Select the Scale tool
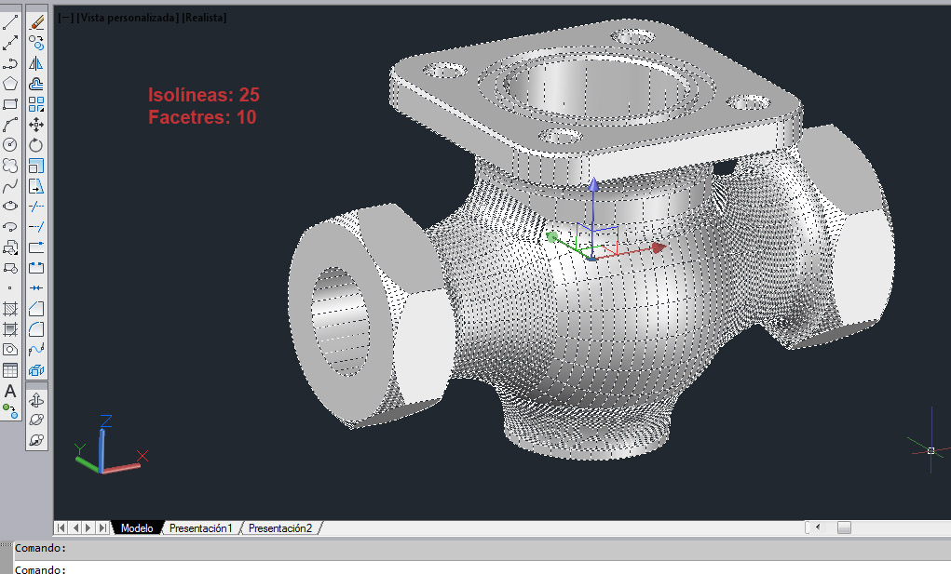Viewport: 951px width, 574px height. click(x=36, y=166)
